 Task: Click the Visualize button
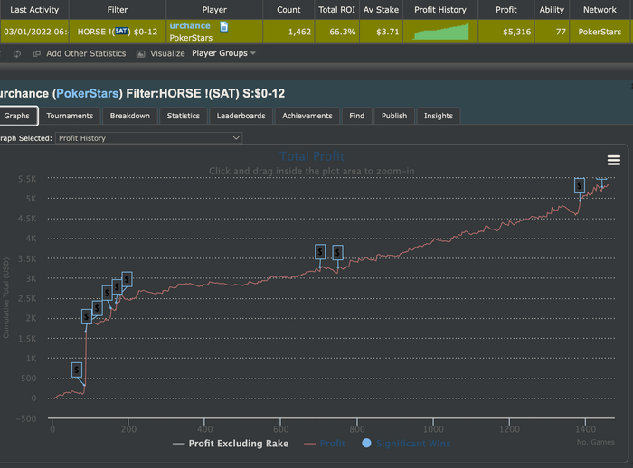coord(167,53)
